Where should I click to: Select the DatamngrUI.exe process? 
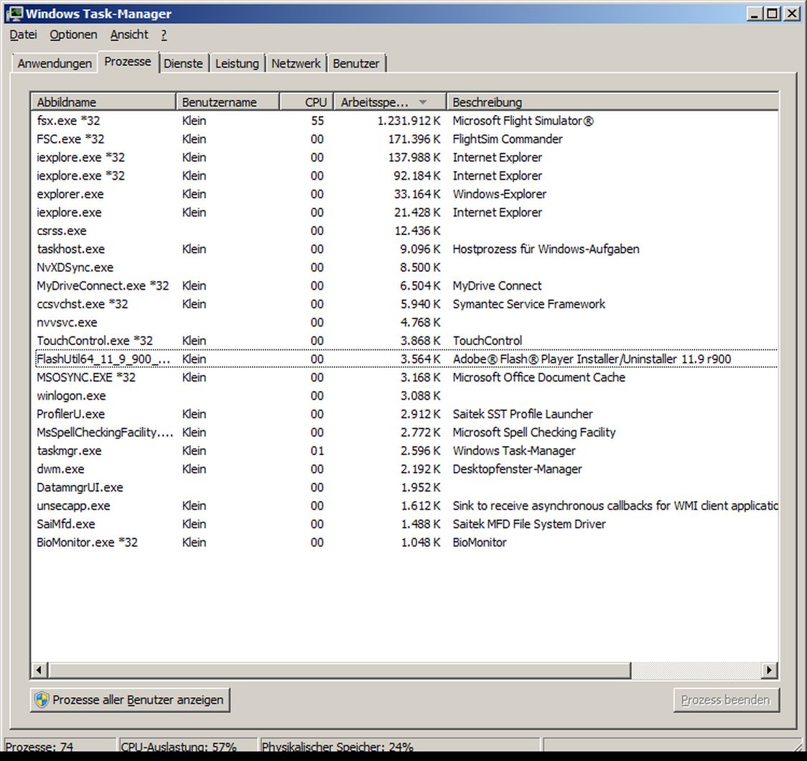tap(404, 487)
